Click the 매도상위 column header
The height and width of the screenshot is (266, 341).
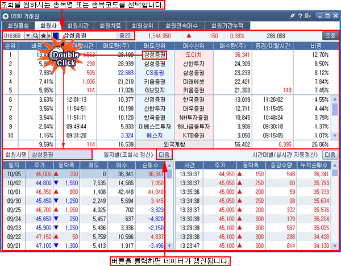tap(155, 46)
